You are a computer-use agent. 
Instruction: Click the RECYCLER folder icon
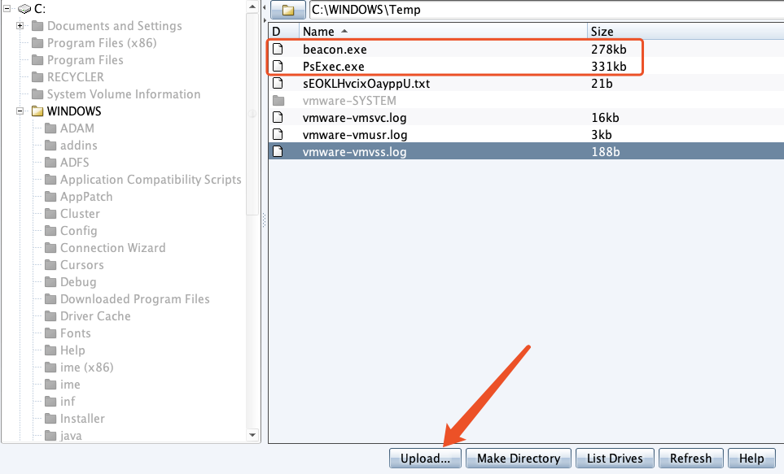pos(37,77)
